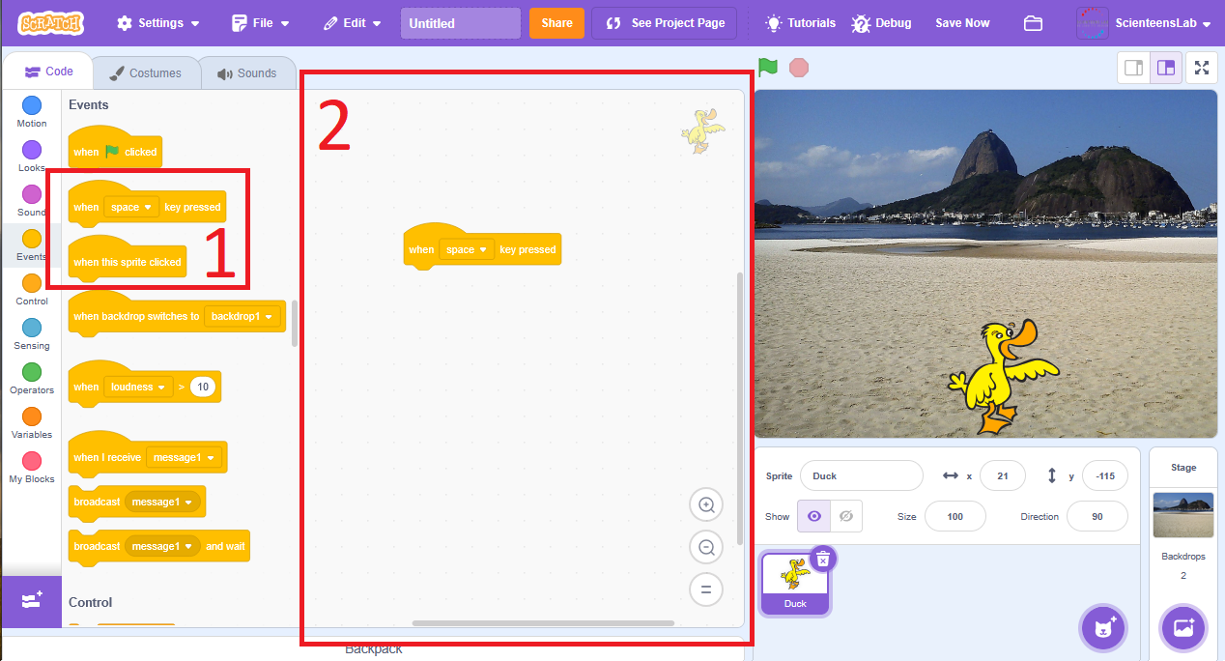
Task: Delete the Duck sprite with trash icon
Action: (x=822, y=560)
